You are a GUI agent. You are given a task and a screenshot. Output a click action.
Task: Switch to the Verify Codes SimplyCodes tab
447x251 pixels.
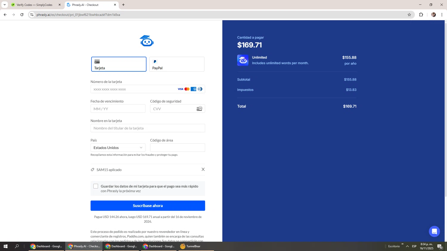34,5
